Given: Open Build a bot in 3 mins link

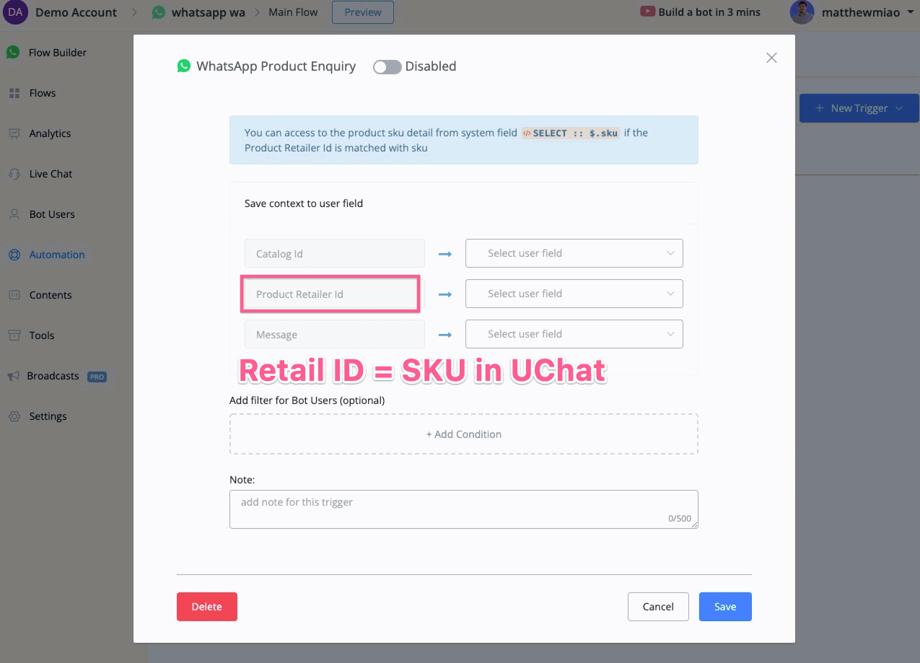Looking at the screenshot, I should pos(709,12).
